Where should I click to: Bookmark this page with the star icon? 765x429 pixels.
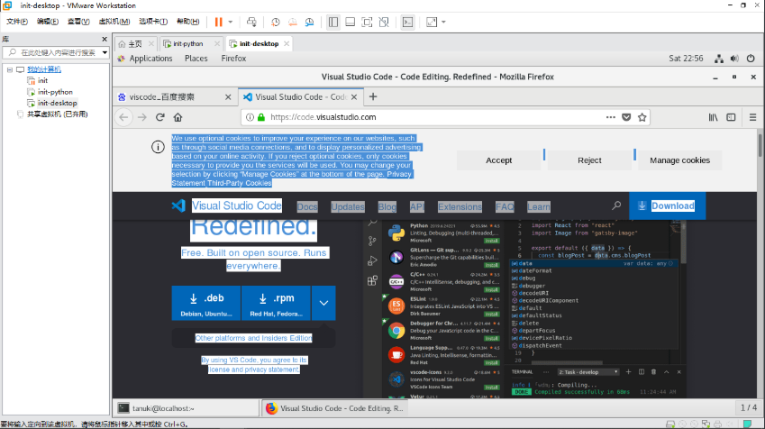(642, 117)
